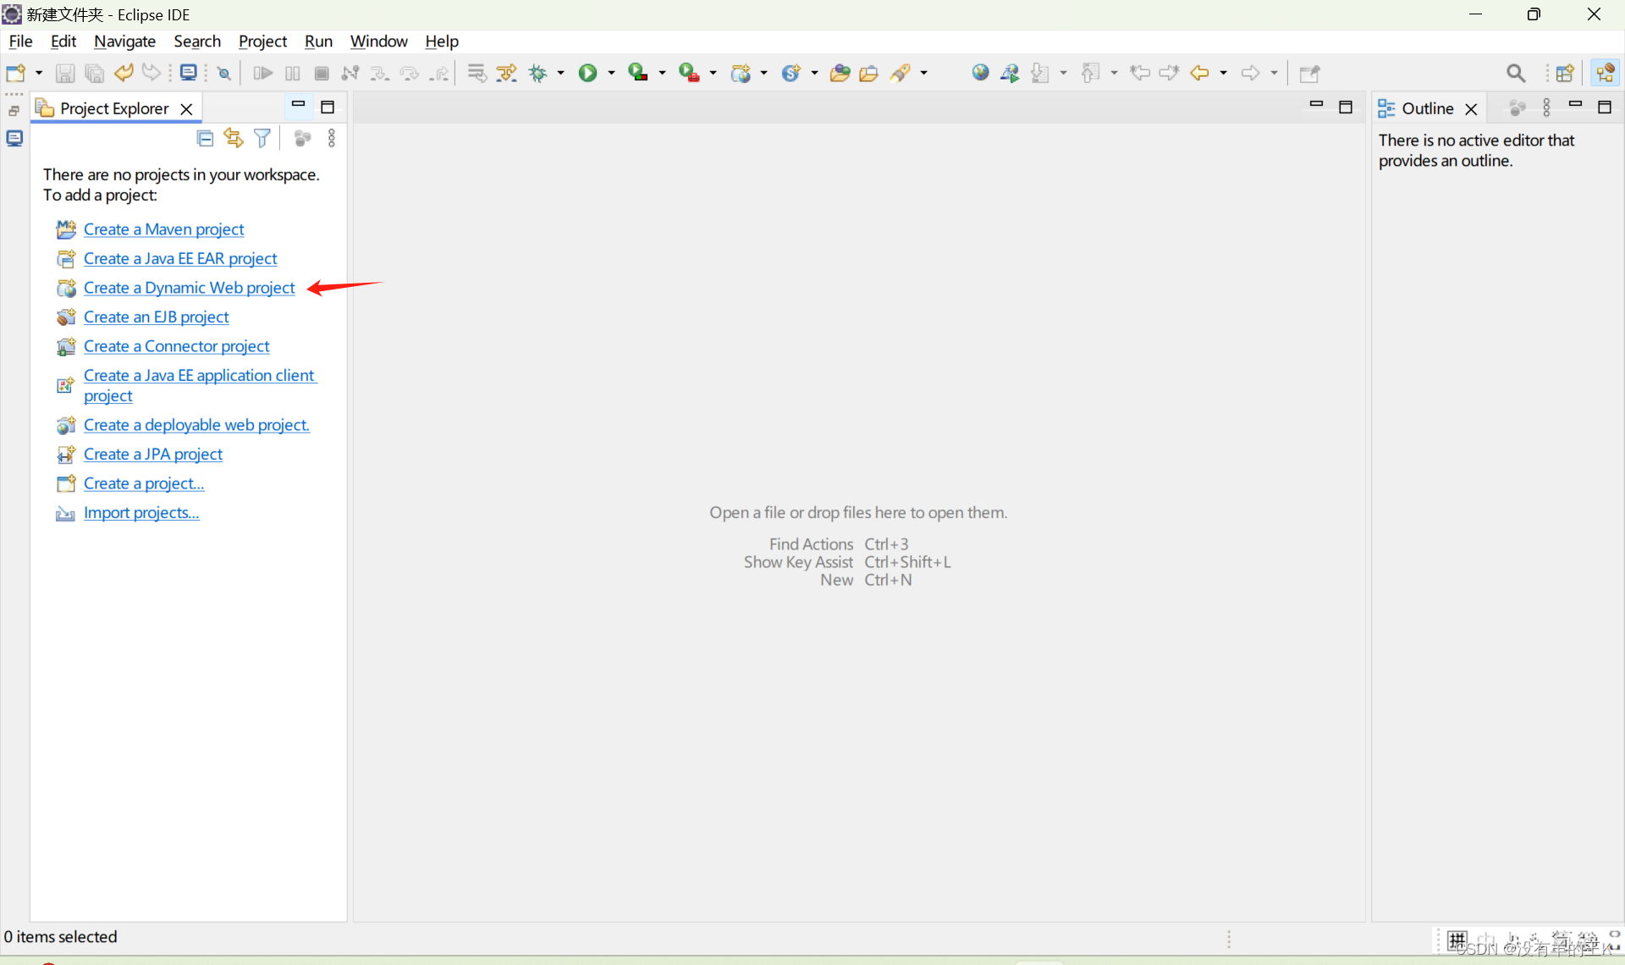This screenshot has height=965, width=1625.
Task: Click the magnifier Find Actions icon
Action: pos(1517,74)
